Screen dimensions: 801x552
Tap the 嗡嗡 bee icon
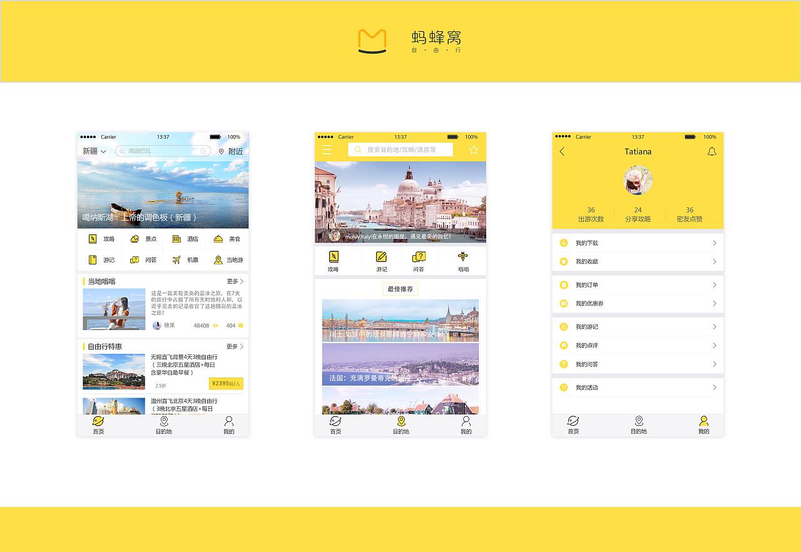click(463, 256)
